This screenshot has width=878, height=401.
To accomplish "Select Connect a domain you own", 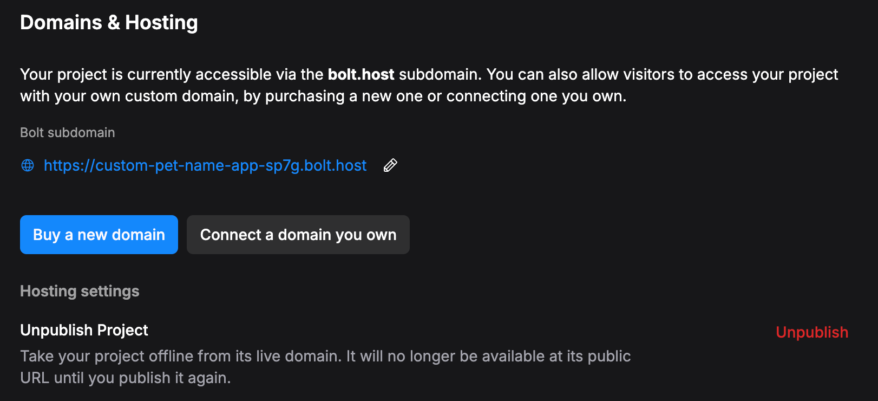I will point(298,235).
